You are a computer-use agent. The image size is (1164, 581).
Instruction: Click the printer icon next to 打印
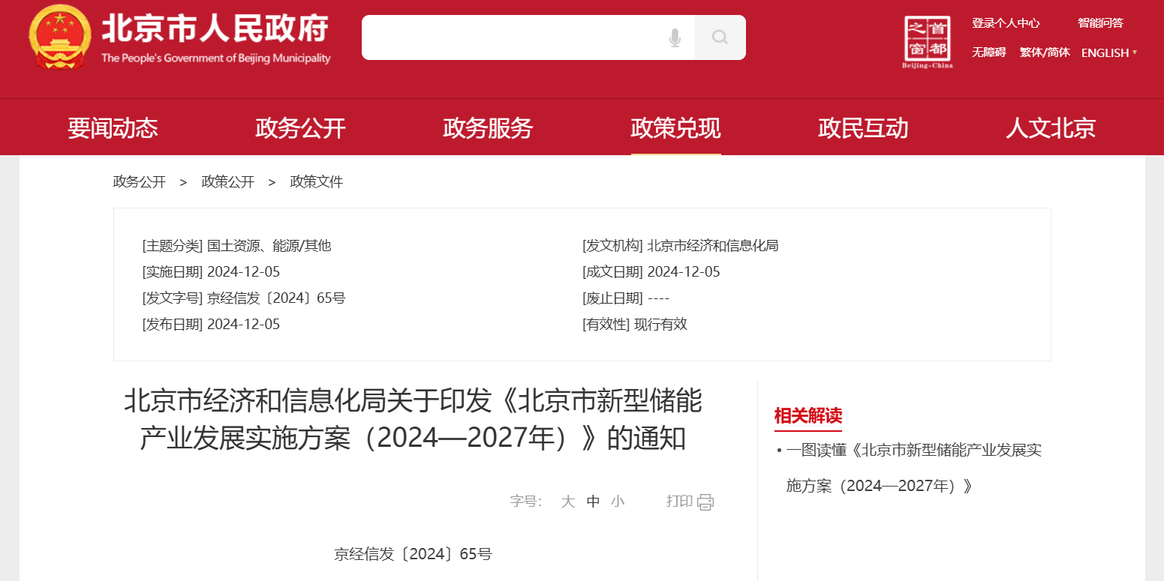pyautogui.click(x=705, y=502)
